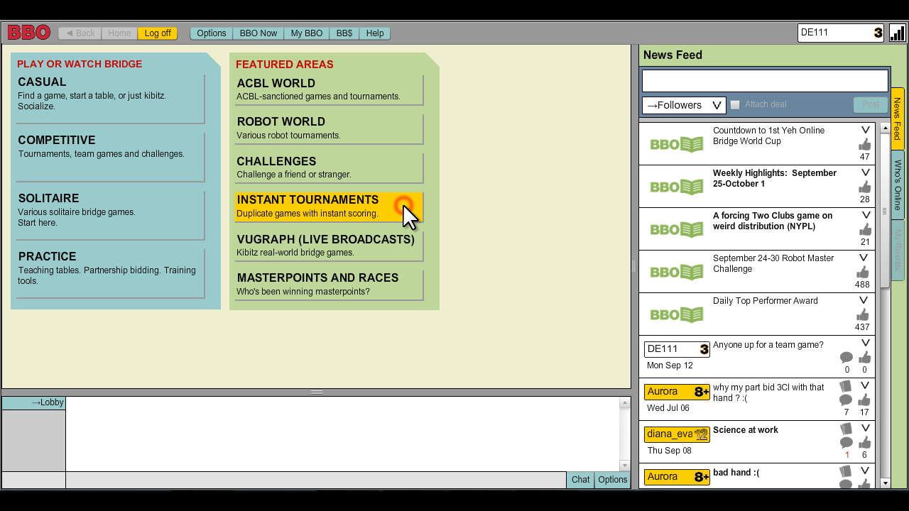Like the Countdown to 1st Yeh post

864,145
